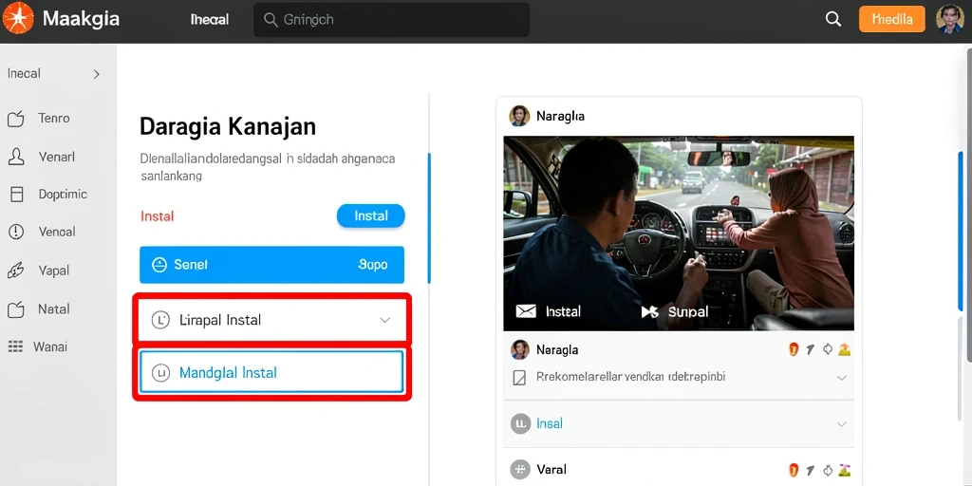Click the grid icon beside Wanai

coord(15,346)
